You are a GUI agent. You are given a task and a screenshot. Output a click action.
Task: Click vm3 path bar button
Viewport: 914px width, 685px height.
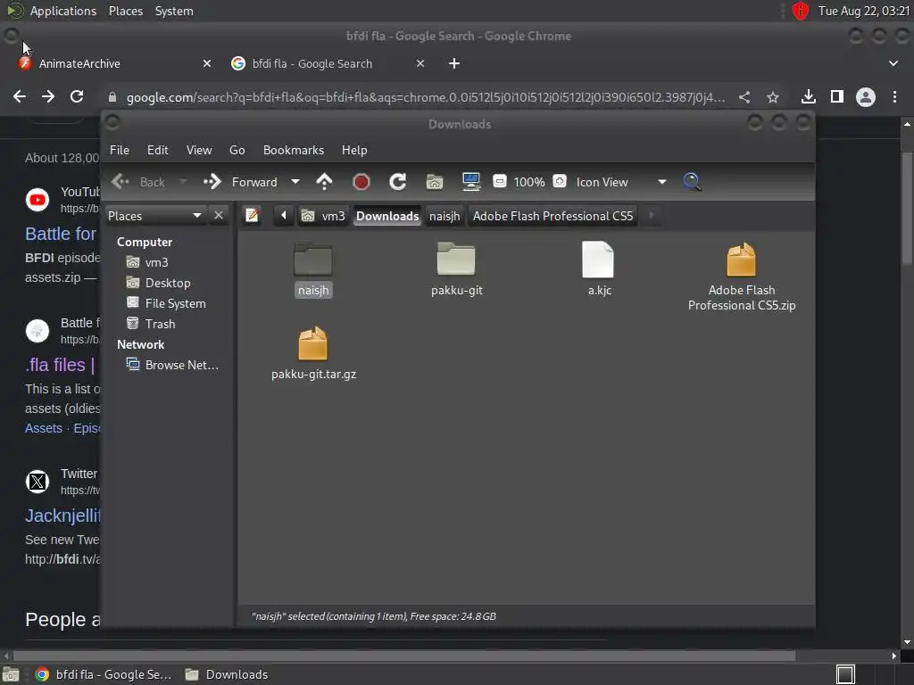point(324,216)
